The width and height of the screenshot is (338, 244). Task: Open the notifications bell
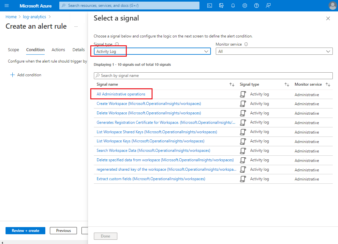[x=233, y=6]
